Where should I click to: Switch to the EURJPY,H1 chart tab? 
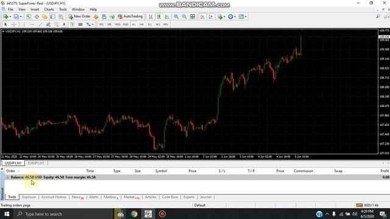pos(36,163)
